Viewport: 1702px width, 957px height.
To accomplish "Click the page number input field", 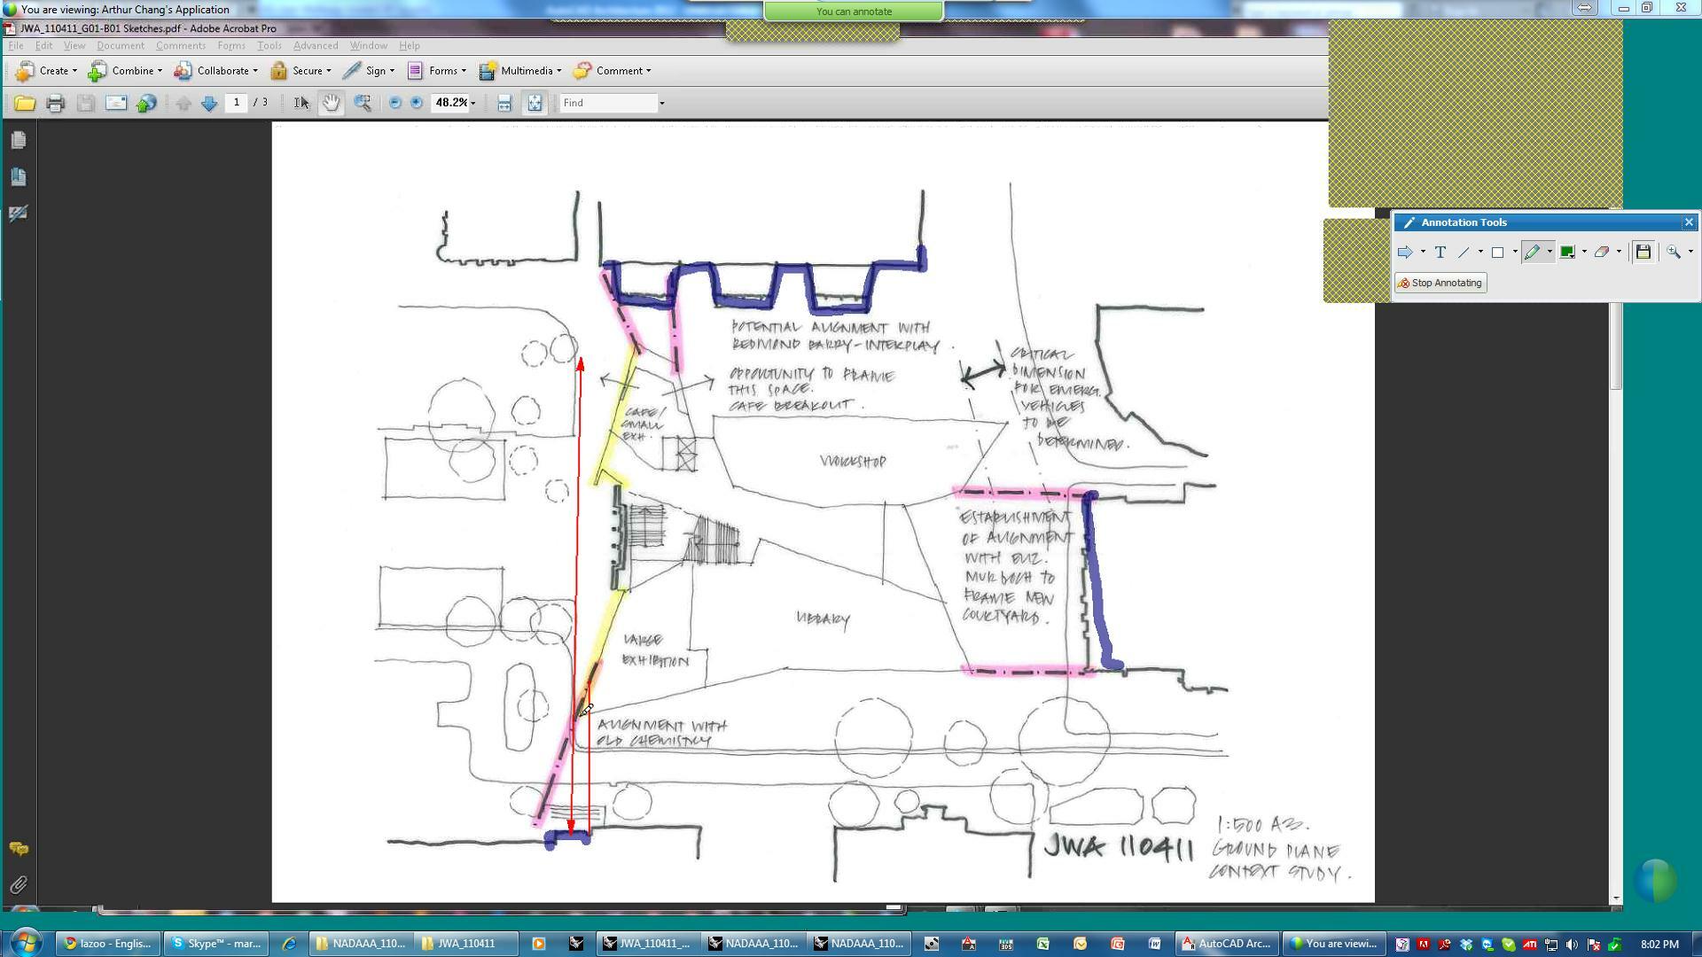I will [237, 103].
